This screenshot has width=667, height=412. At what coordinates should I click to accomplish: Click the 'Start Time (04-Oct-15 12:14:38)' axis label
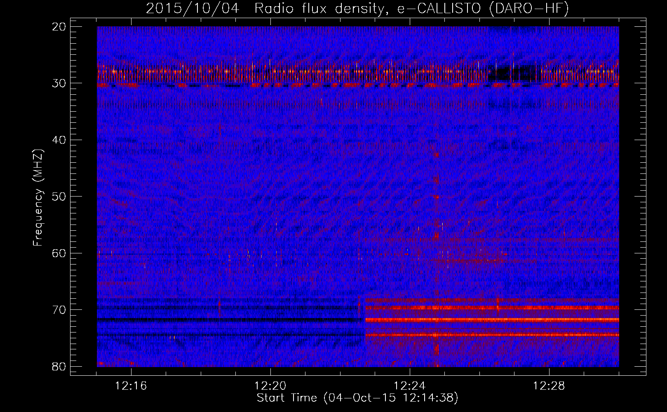[x=357, y=398]
